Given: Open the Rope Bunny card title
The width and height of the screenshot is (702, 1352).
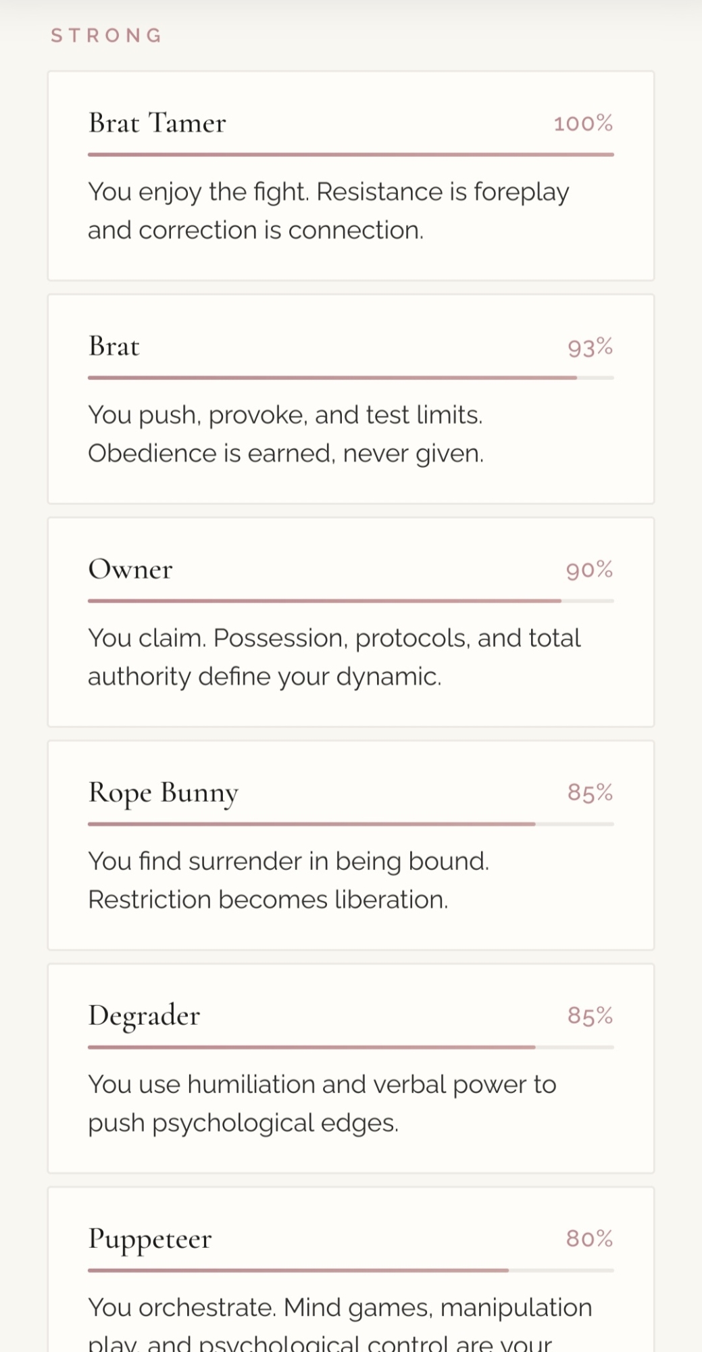Looking at the screenshot, I should coord(163,792).
